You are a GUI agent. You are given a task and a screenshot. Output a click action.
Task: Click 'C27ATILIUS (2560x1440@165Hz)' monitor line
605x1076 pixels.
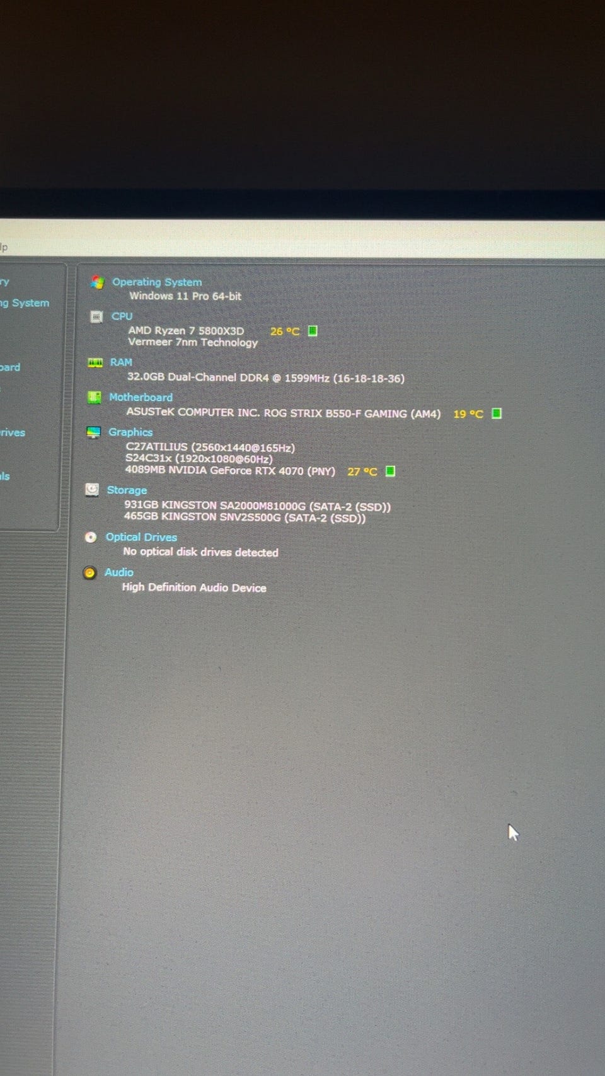pyautogui.click(x=210, y=448)
